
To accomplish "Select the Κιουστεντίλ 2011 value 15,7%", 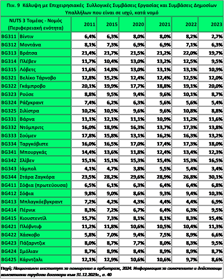I will [84, 218].
